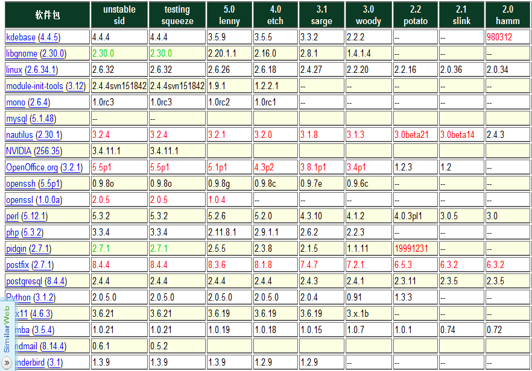
Task: Follow the linux 2.6.34.1 version link
Action: pos(42,70)
